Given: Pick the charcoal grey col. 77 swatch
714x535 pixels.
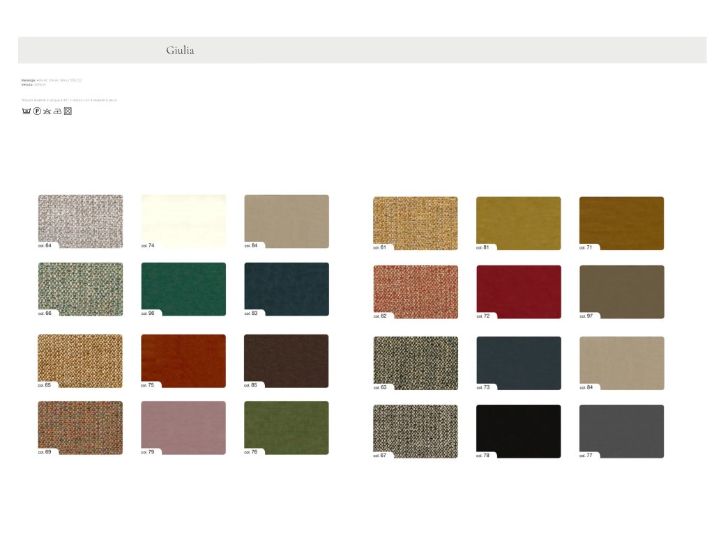Looking at the screenshot, I should pos(621,431).
